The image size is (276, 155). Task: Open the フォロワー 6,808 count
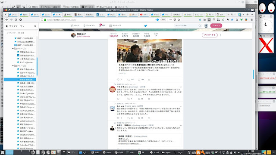(x=136, y=35)
